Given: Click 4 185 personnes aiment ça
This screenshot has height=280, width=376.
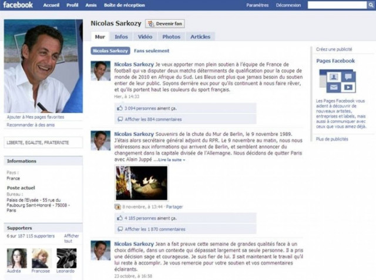Looking at the screenshot, I should click(150, 218).
